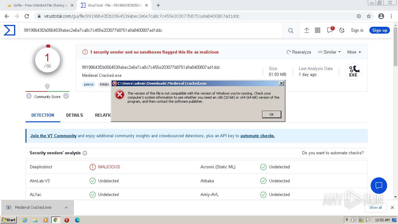Click the ALYac vendor name
This screenshot has width=398, height=224.
[35, 194]
